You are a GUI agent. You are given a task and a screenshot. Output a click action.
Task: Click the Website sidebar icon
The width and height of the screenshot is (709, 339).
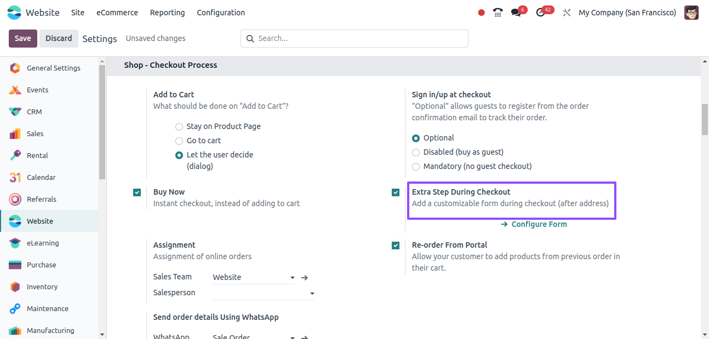(15, 221)
